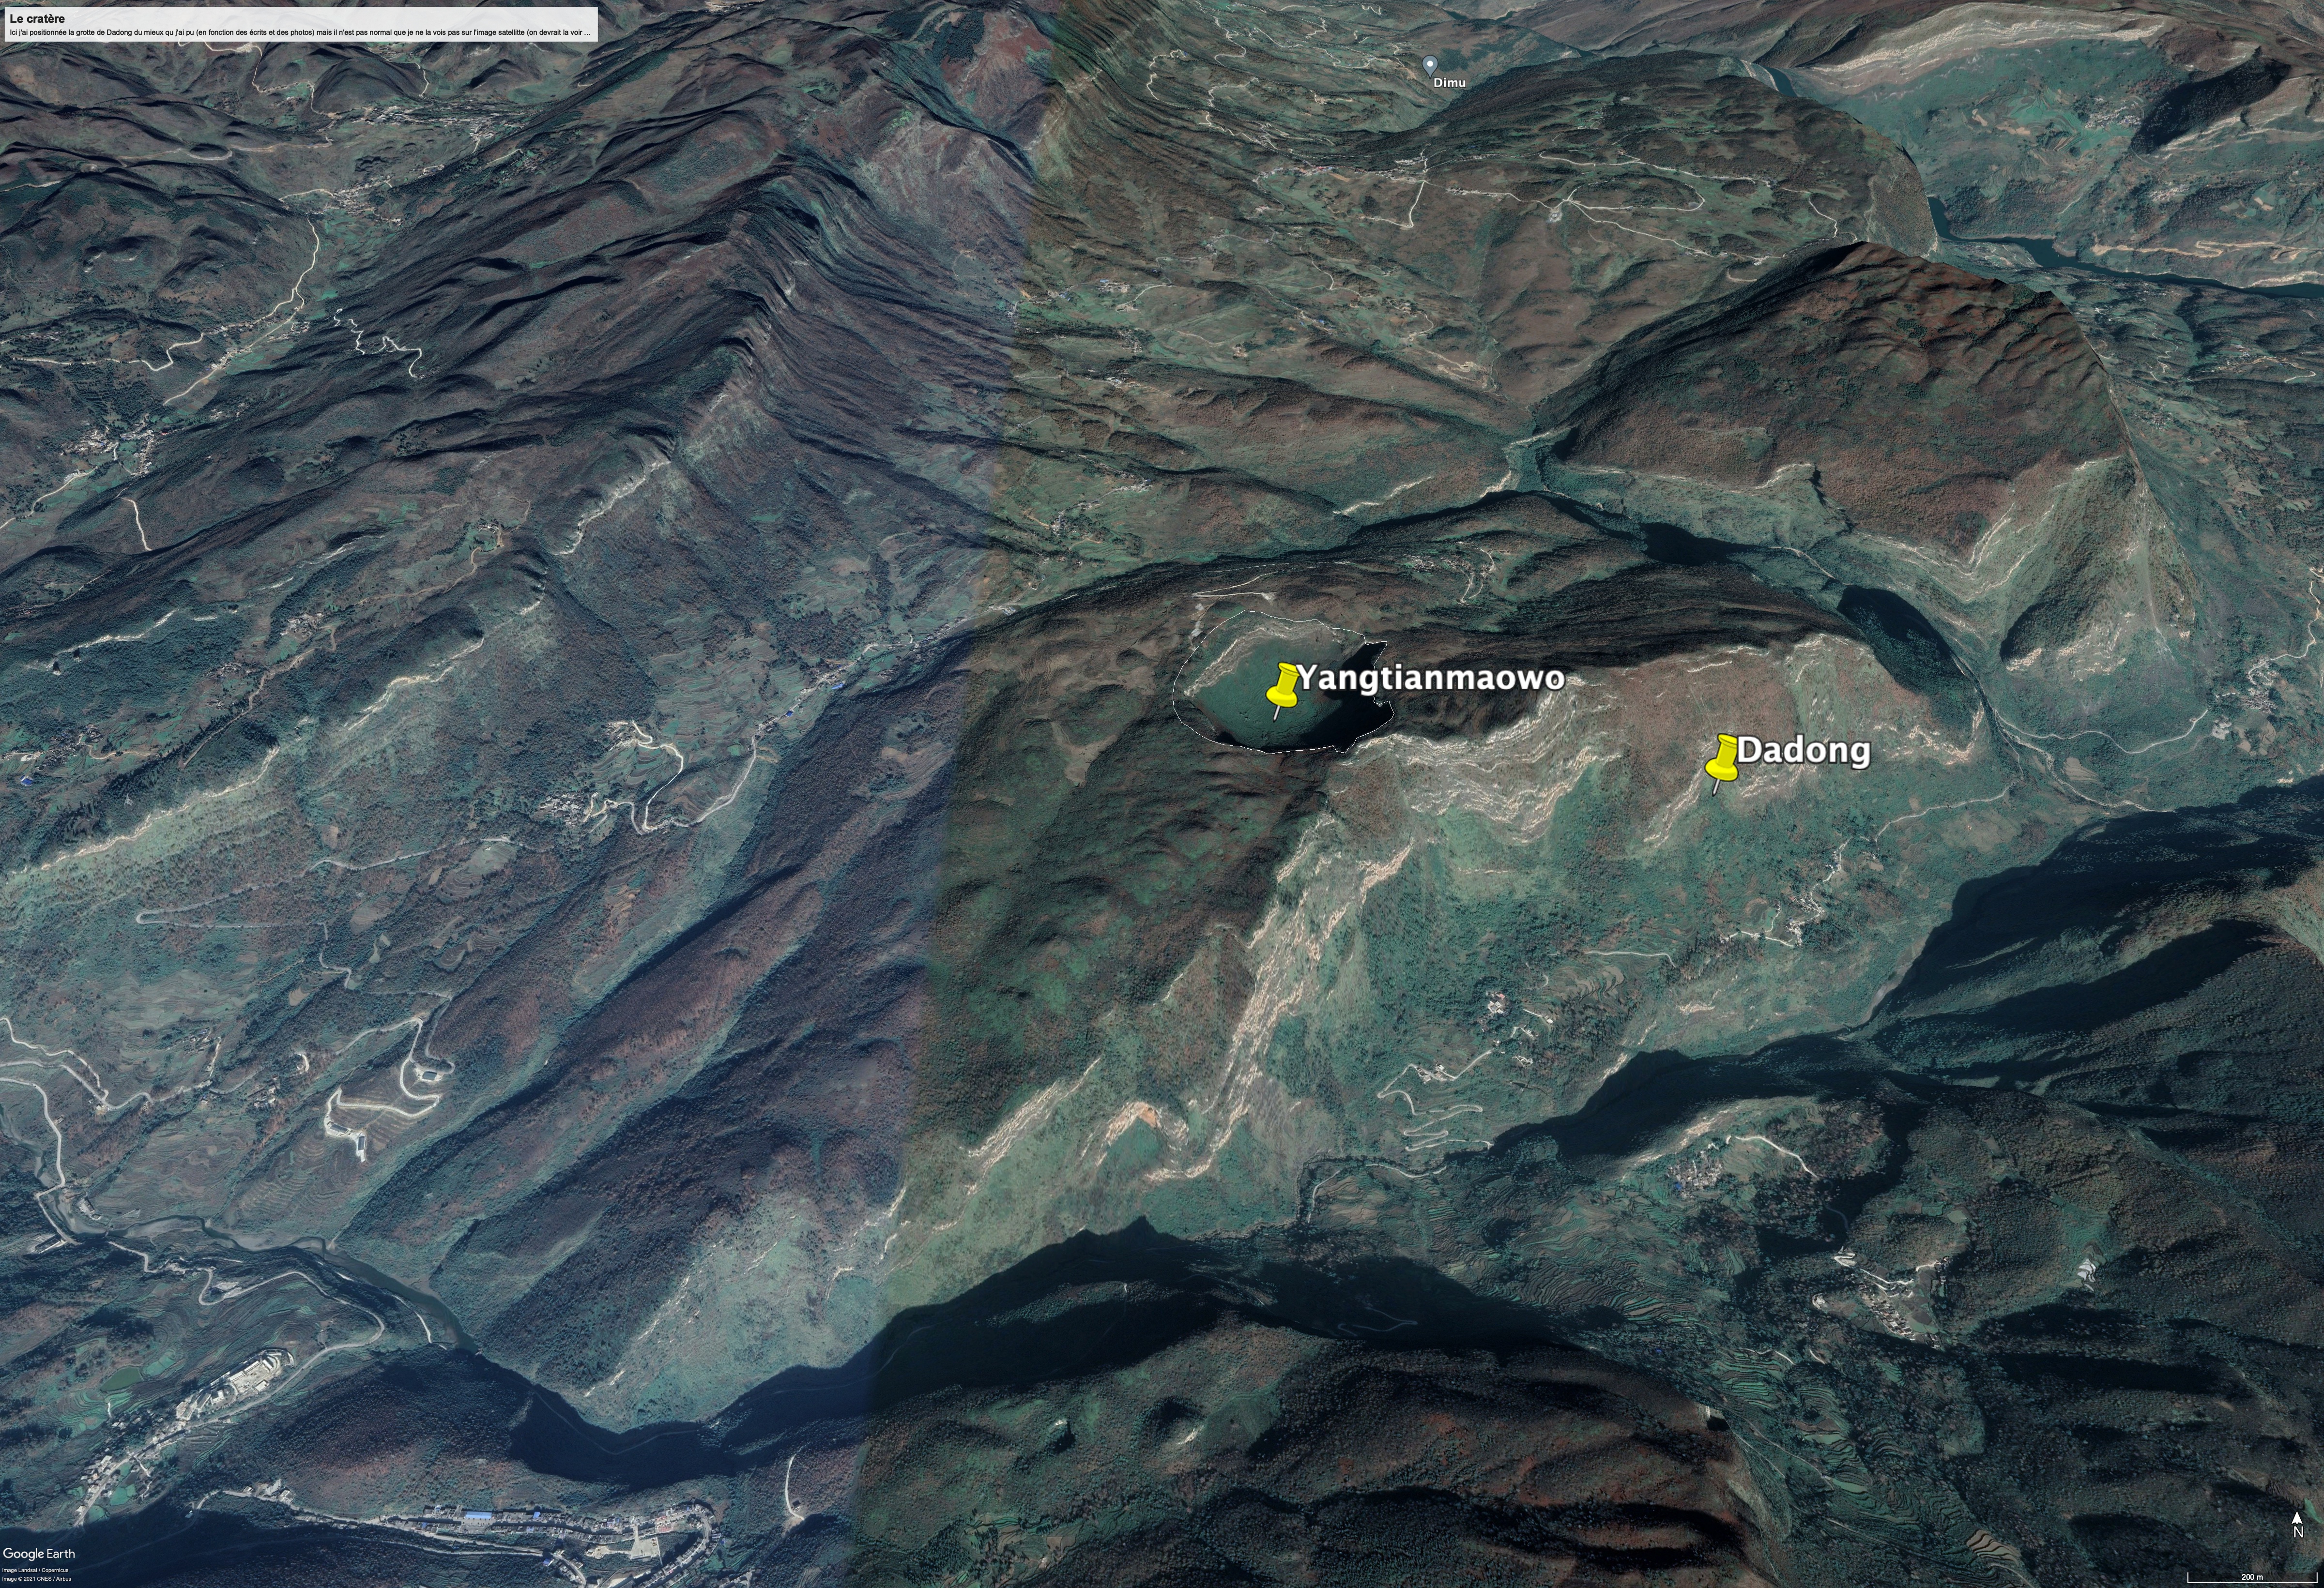Click the 'Le cratère' title heading

click(x=37, y=19)
